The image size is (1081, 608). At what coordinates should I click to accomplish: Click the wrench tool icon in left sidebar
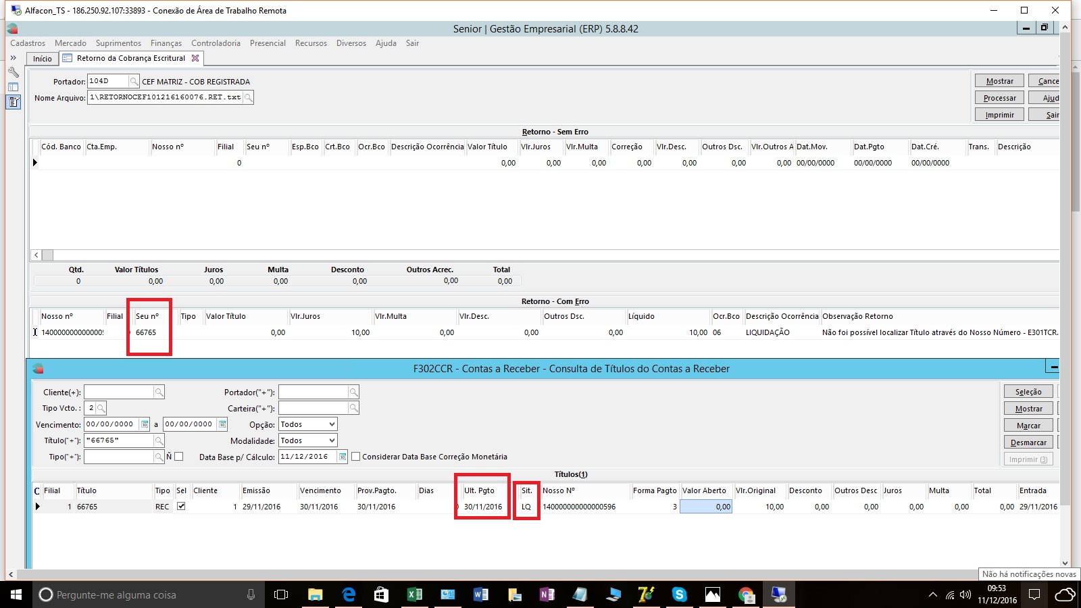click(13, 72)
